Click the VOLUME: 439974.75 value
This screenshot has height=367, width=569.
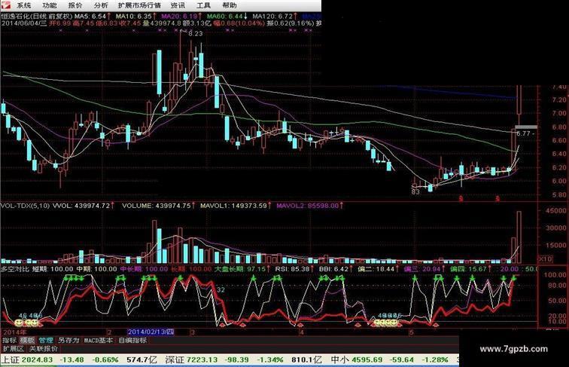point(156,206)
